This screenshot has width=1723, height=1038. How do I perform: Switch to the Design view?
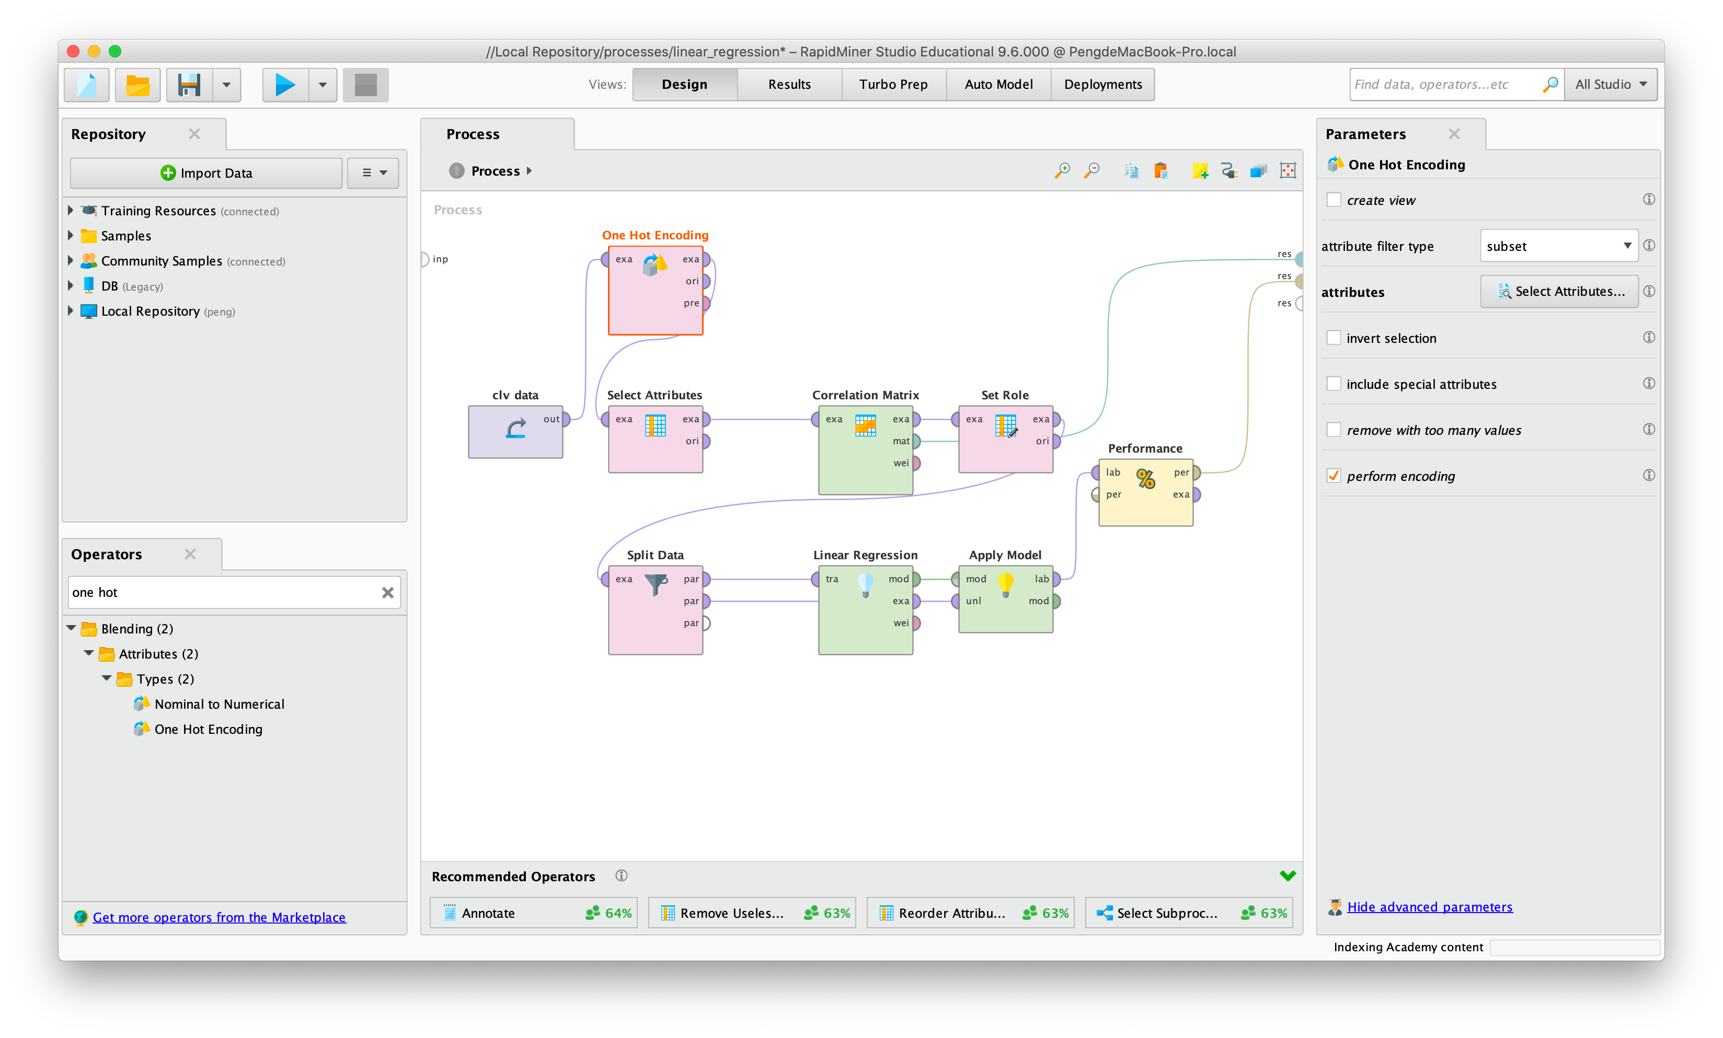(x=685, y=85)
